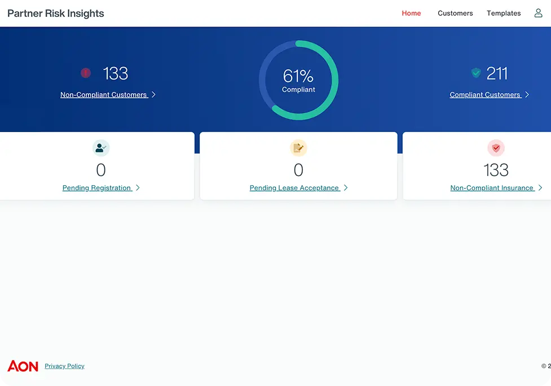Click chevron next to Non-Compliant Customers
551x386 pixels.
tap(153, 95)
